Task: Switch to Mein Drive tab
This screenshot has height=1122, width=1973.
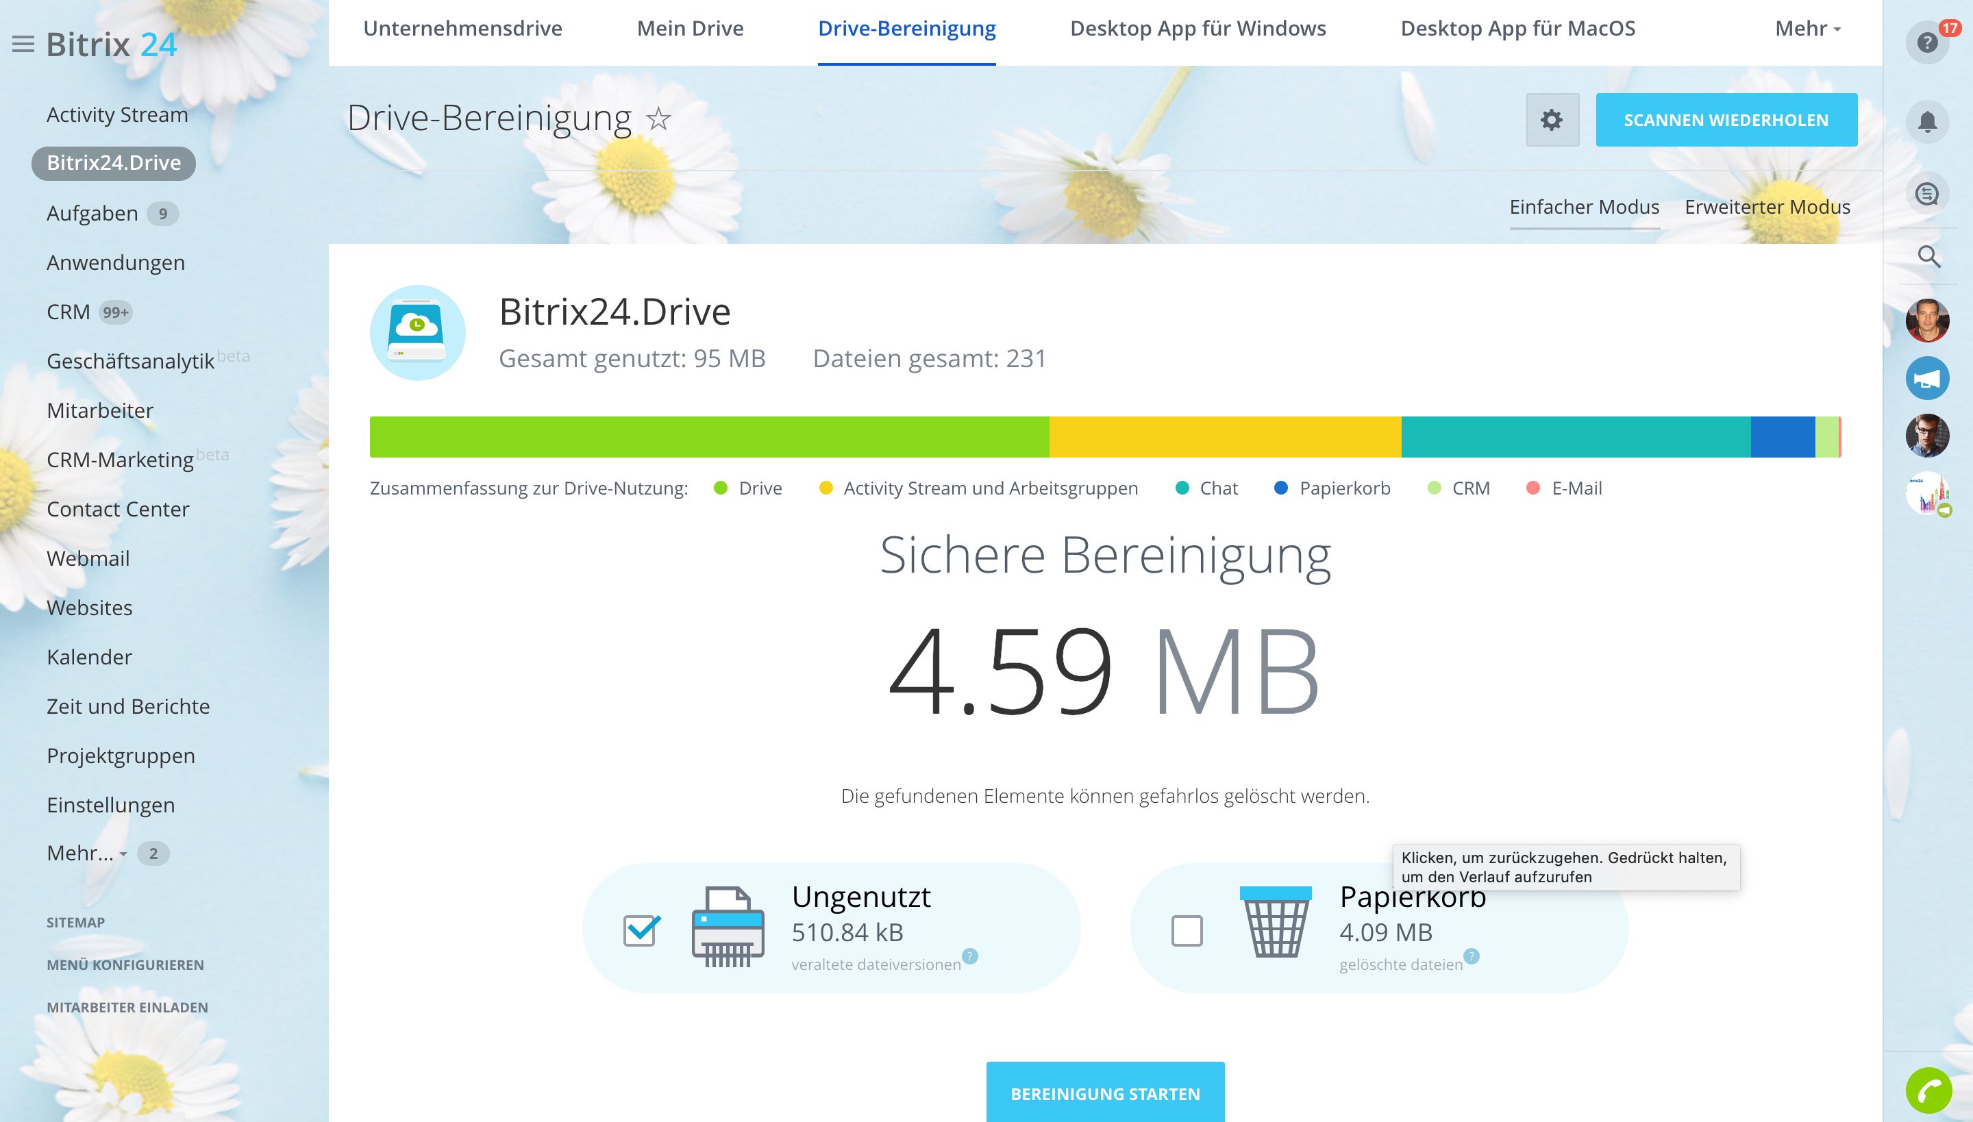Action: click(x=690, y=29)
